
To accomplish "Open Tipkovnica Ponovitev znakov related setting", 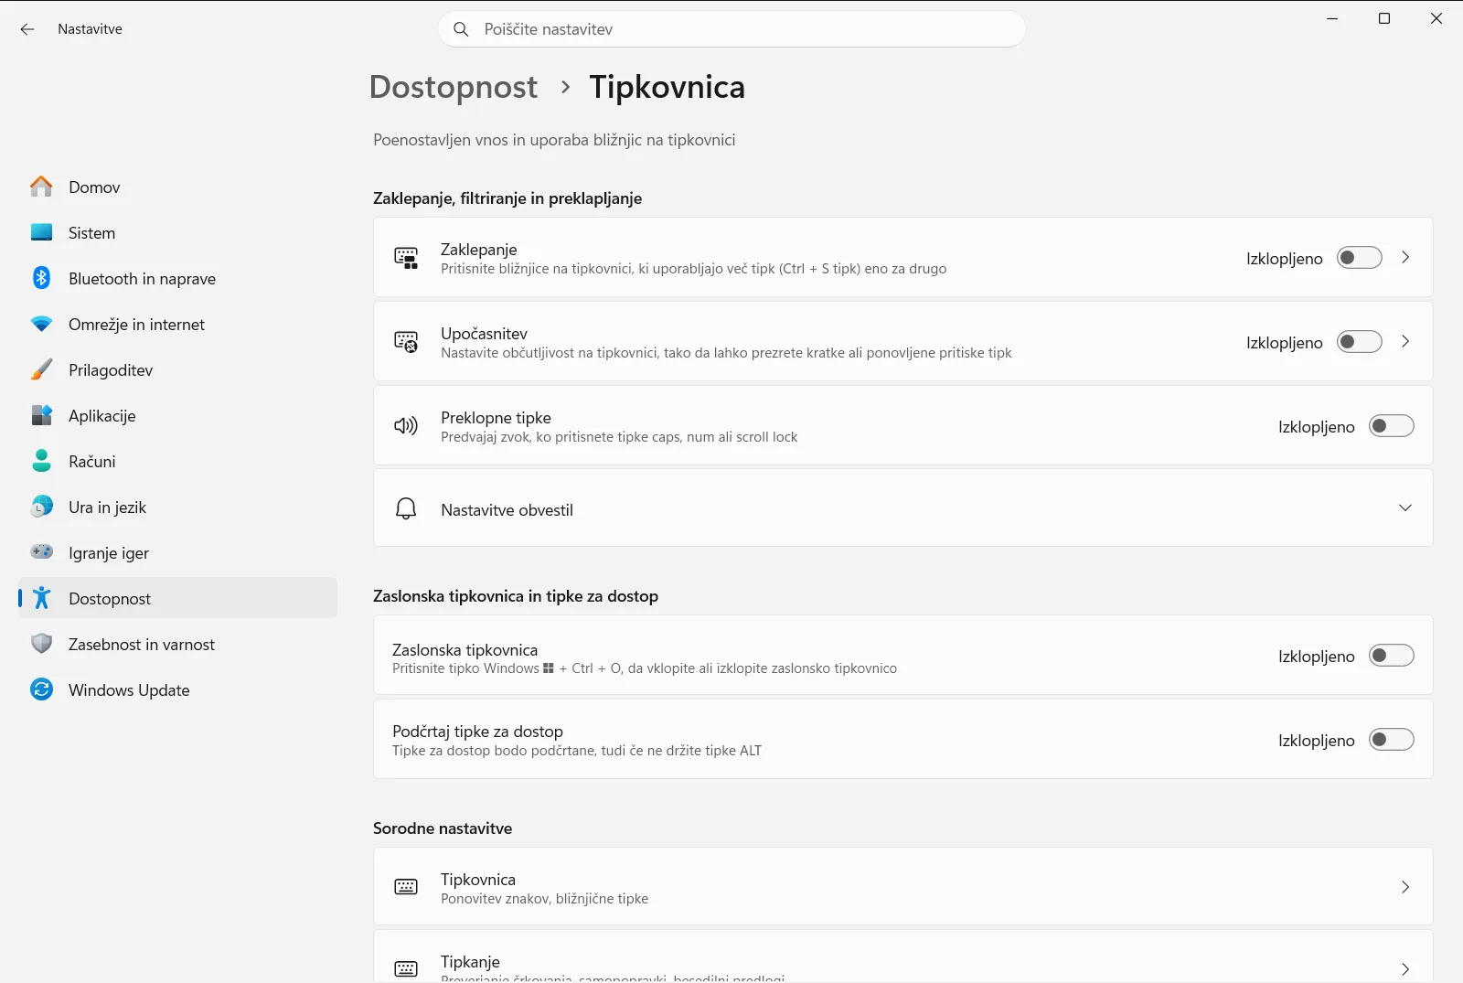I will coord(902,887).
